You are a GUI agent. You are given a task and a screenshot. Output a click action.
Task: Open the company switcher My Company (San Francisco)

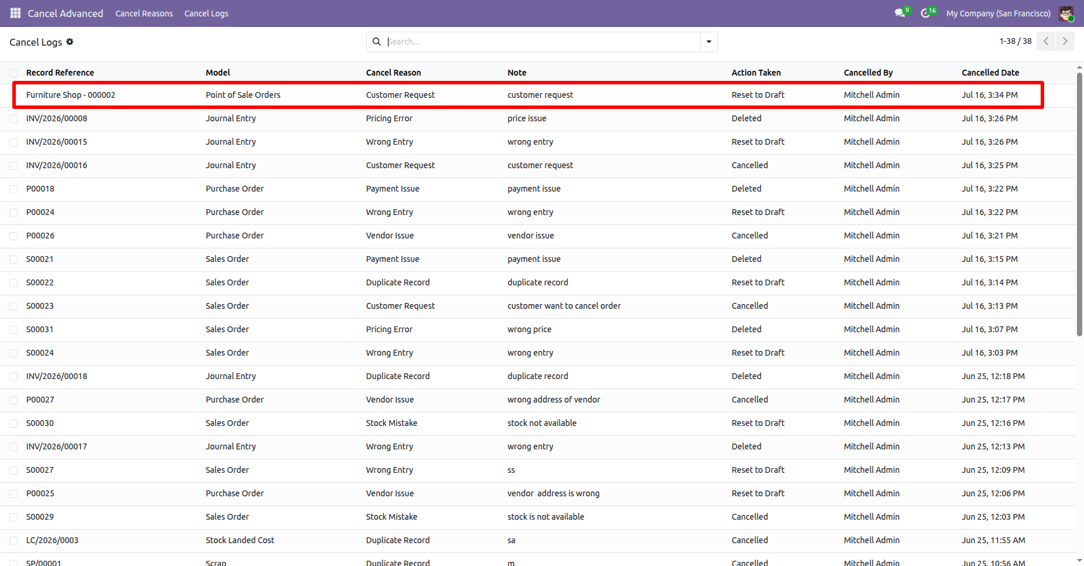(x=998, y=13)
